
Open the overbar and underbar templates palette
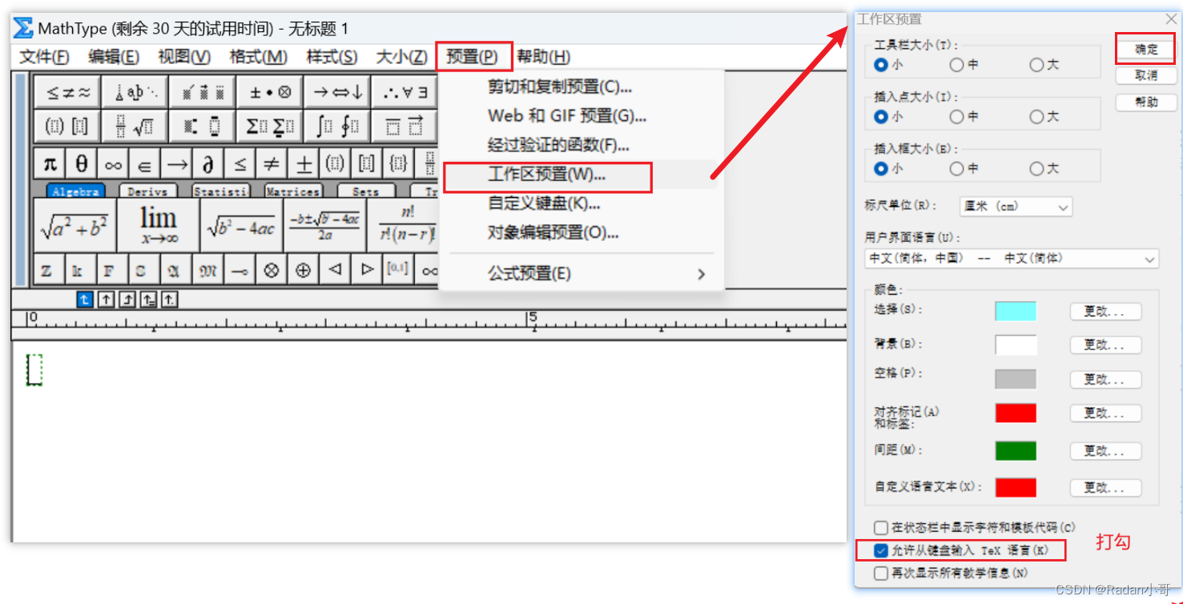(405, 126)
